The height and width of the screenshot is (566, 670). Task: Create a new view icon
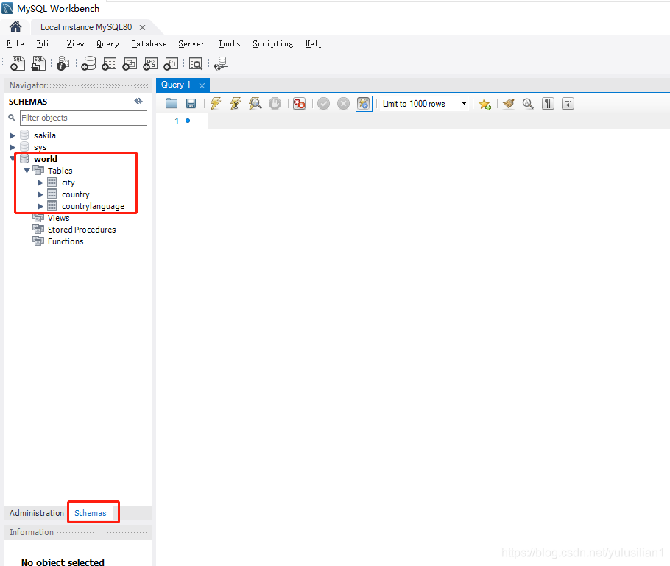pyautogui.click(x=130, y=63)
